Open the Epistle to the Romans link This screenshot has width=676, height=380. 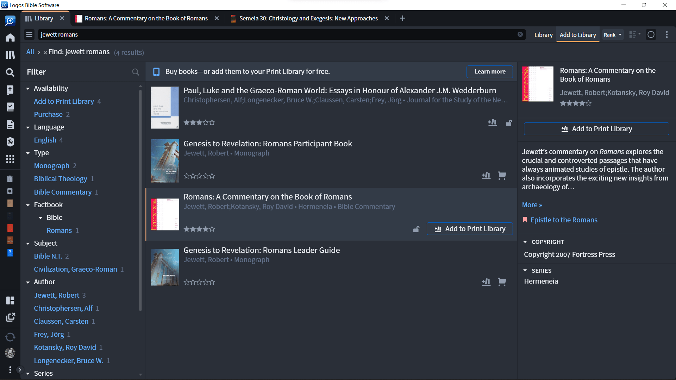pos(563,220)
